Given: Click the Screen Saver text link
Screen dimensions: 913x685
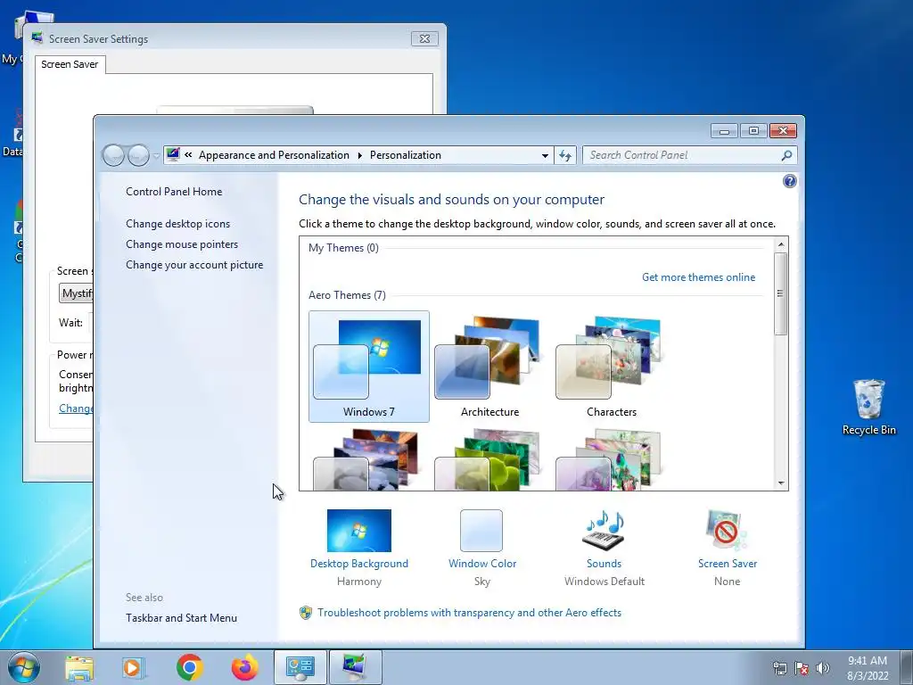Looking at the screenshot, I should click(x=728, y=564).
